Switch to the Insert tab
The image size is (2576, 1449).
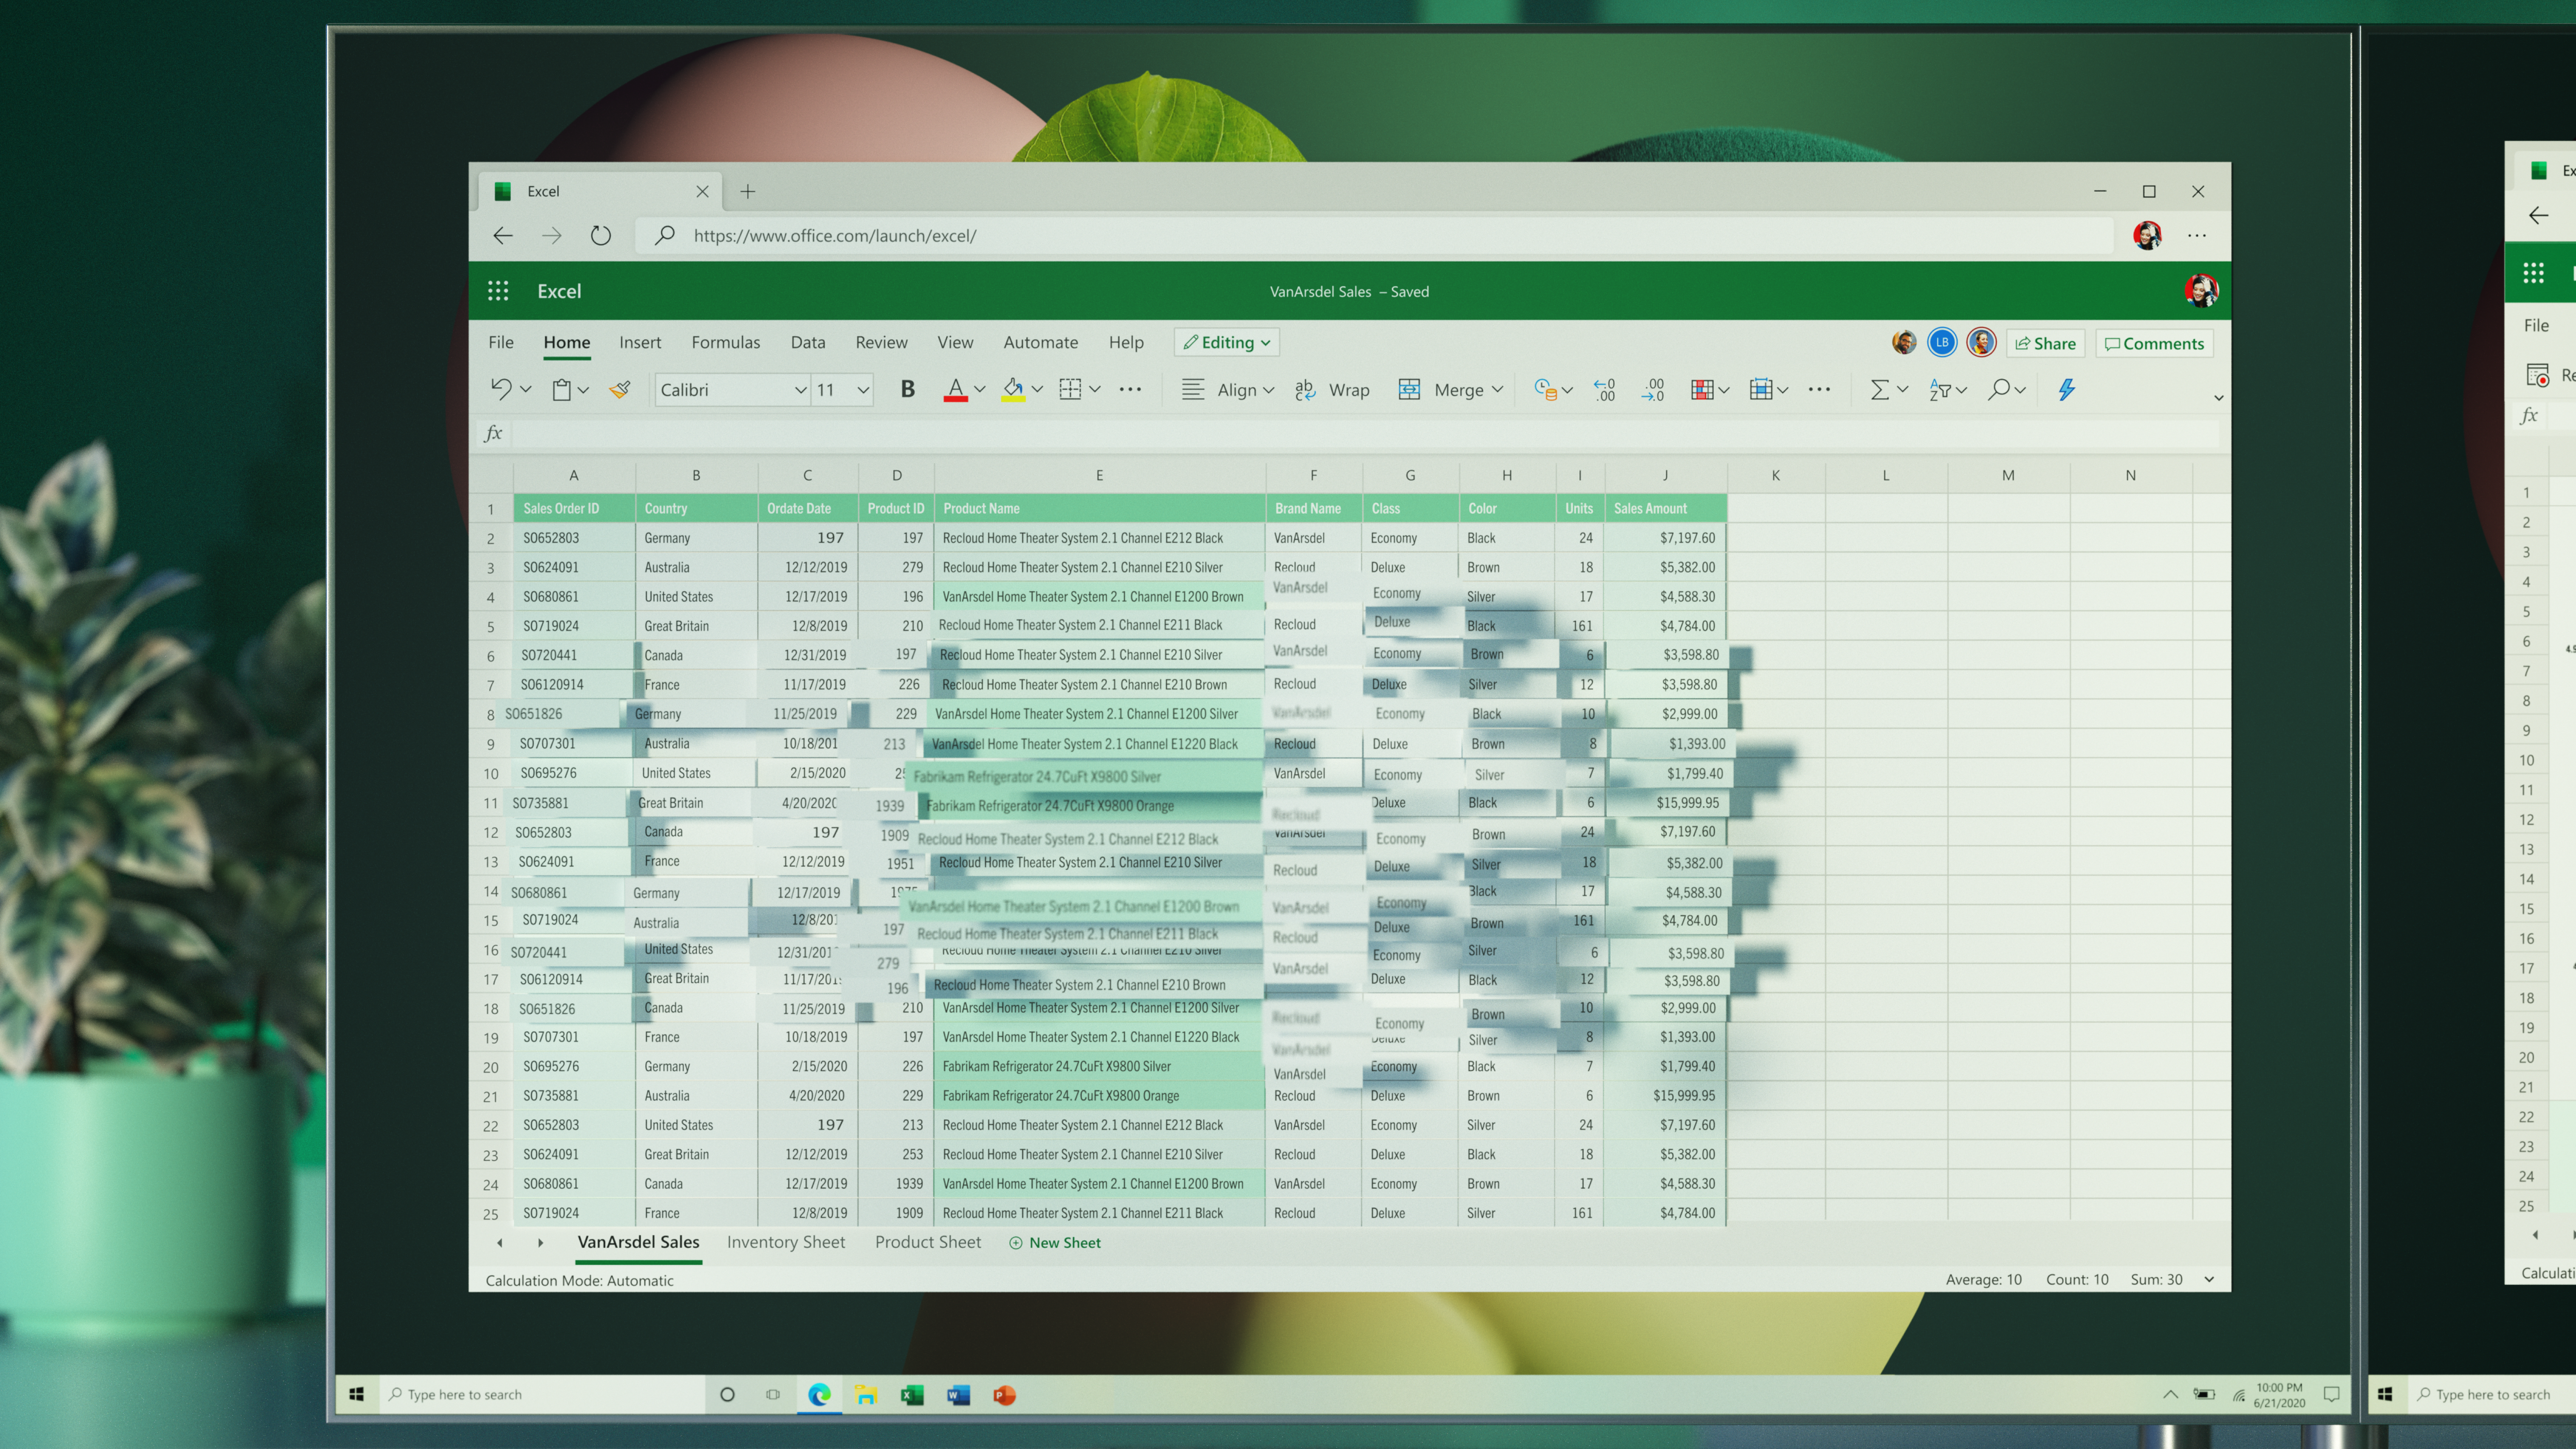point(640,342)
